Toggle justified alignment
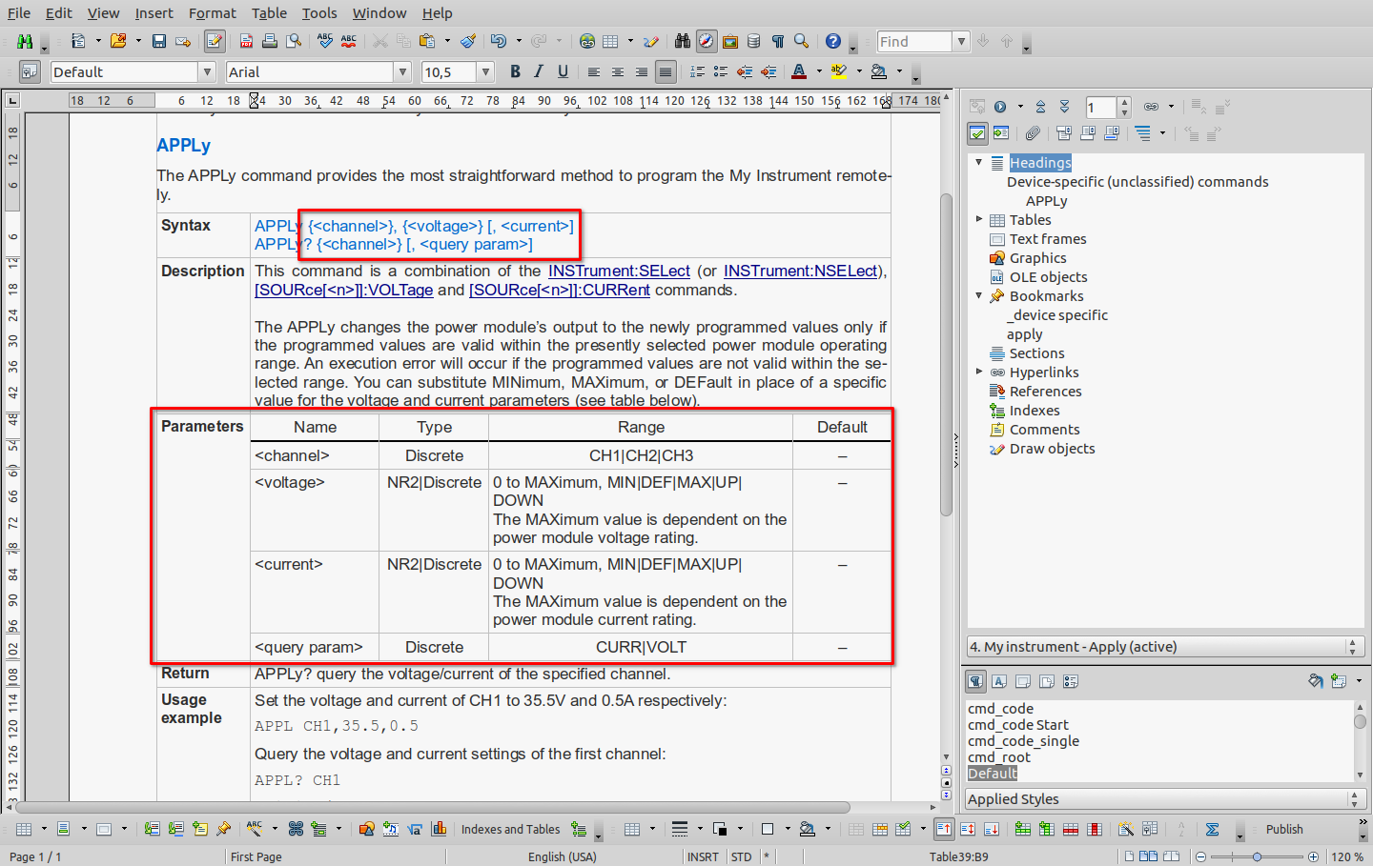 (666, 71)
